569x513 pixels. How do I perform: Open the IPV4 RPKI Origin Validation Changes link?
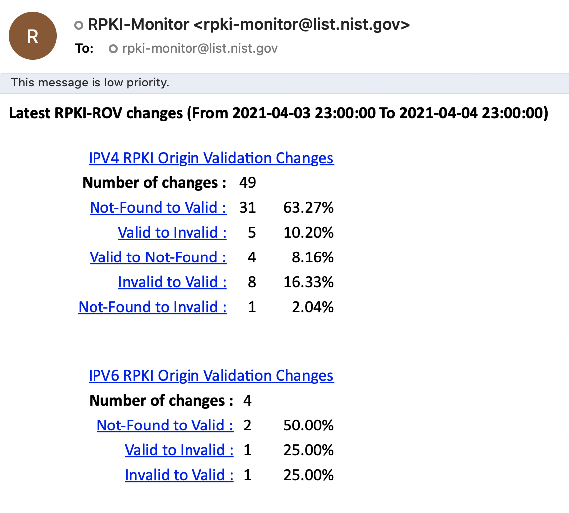211,158
